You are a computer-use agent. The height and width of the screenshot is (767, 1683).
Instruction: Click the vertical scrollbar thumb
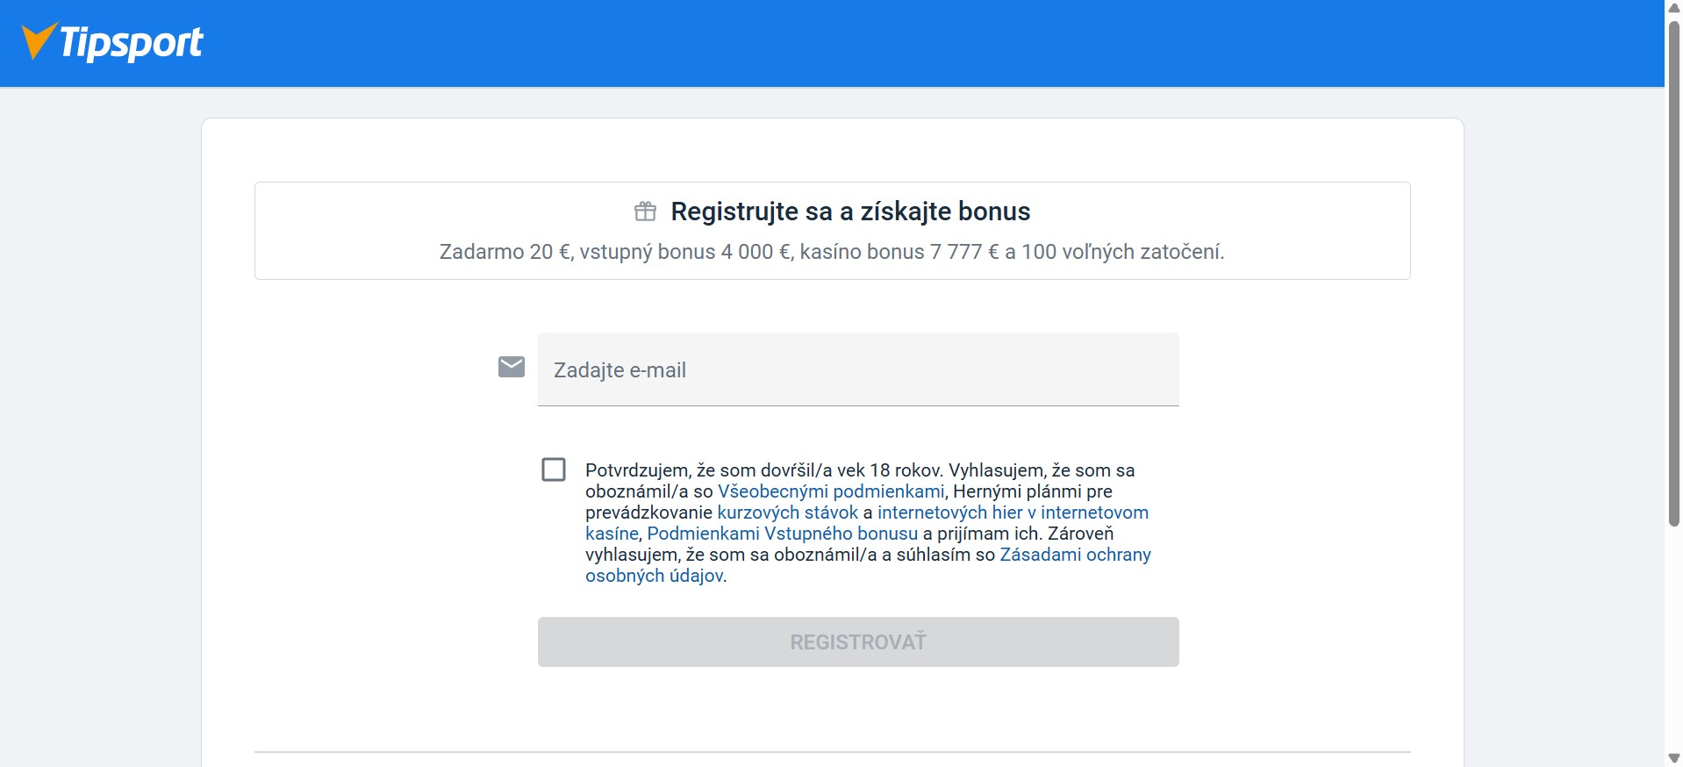(1673, 272)
